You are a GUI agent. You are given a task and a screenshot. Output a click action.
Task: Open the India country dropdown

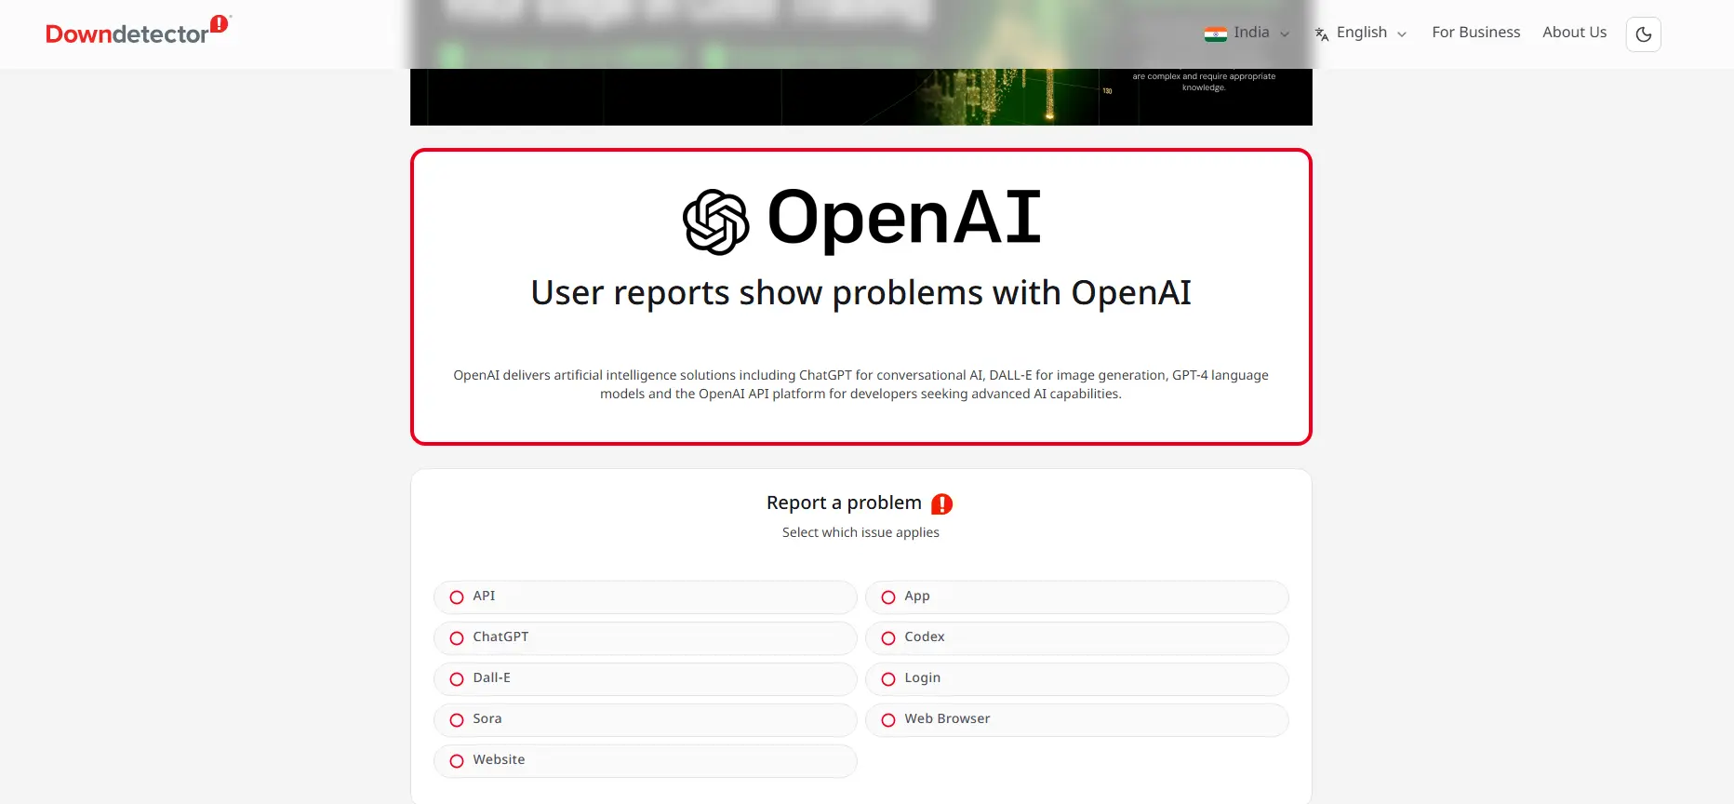(x=1247, y=33)
